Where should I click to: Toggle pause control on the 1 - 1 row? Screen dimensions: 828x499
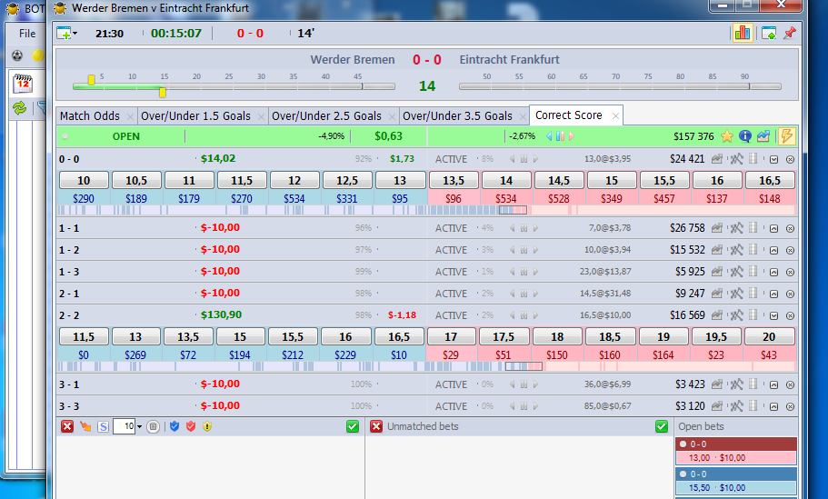tap(524, 228)
